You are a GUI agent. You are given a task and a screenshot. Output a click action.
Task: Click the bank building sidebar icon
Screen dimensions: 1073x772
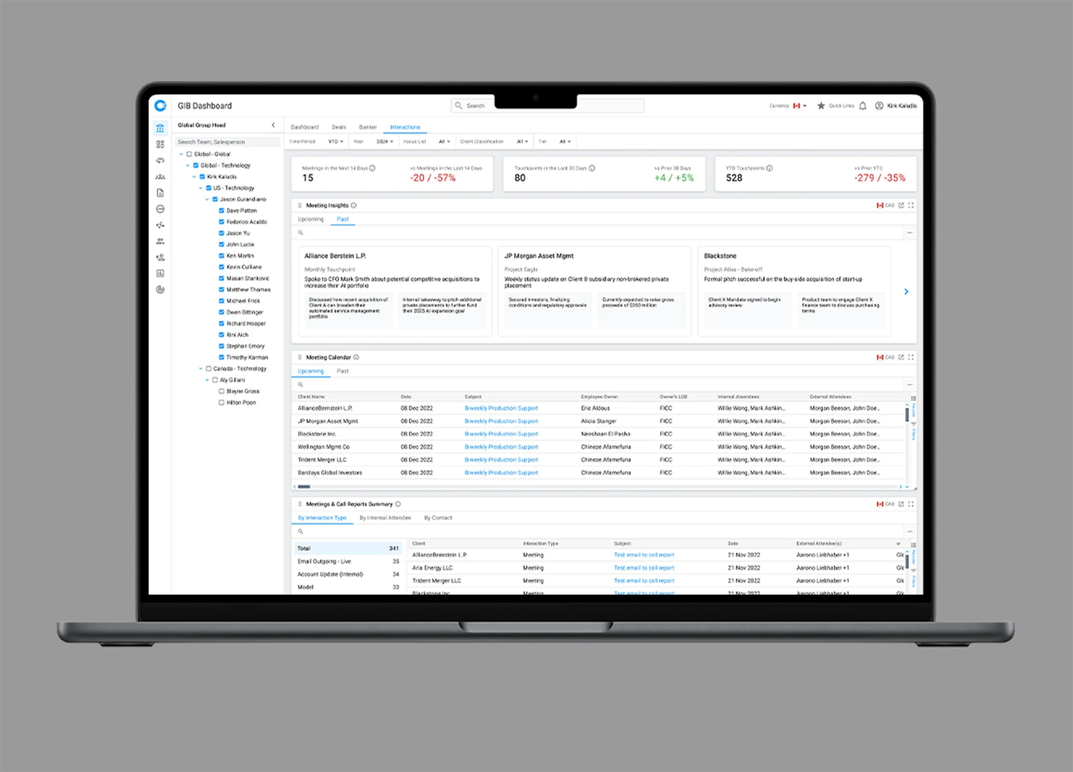160,128
